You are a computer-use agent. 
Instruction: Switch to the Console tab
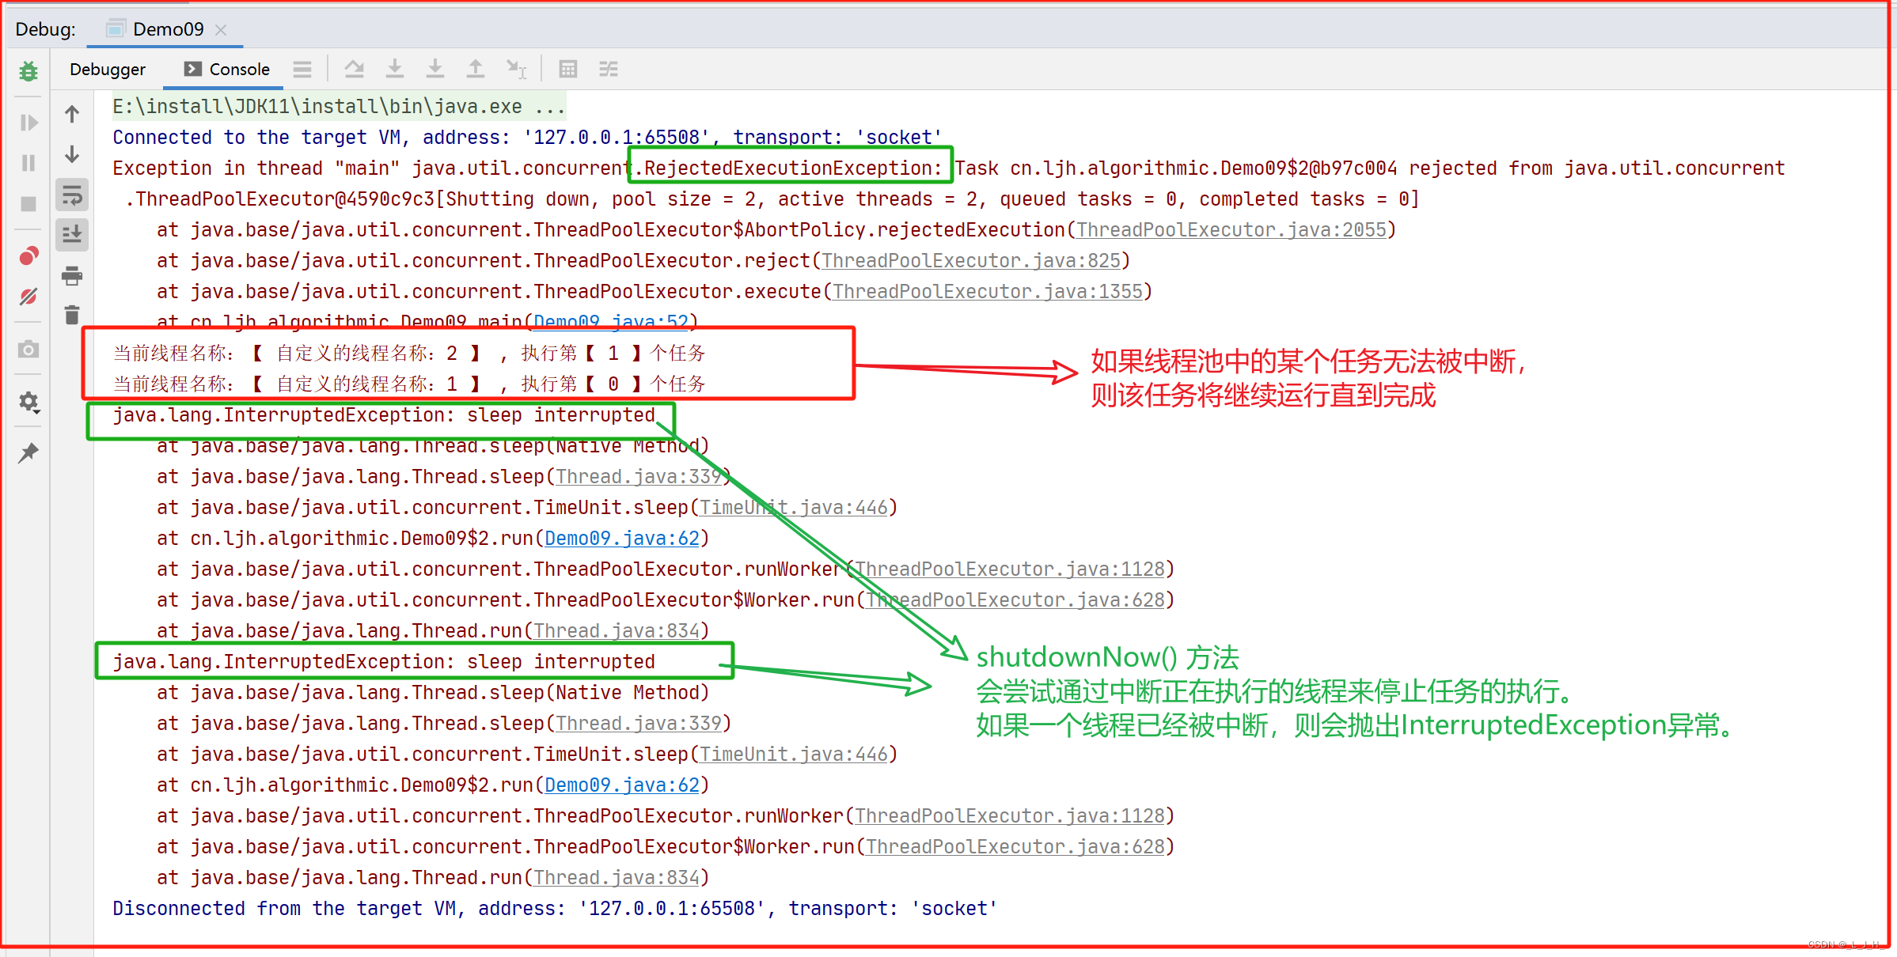[227, 70]
